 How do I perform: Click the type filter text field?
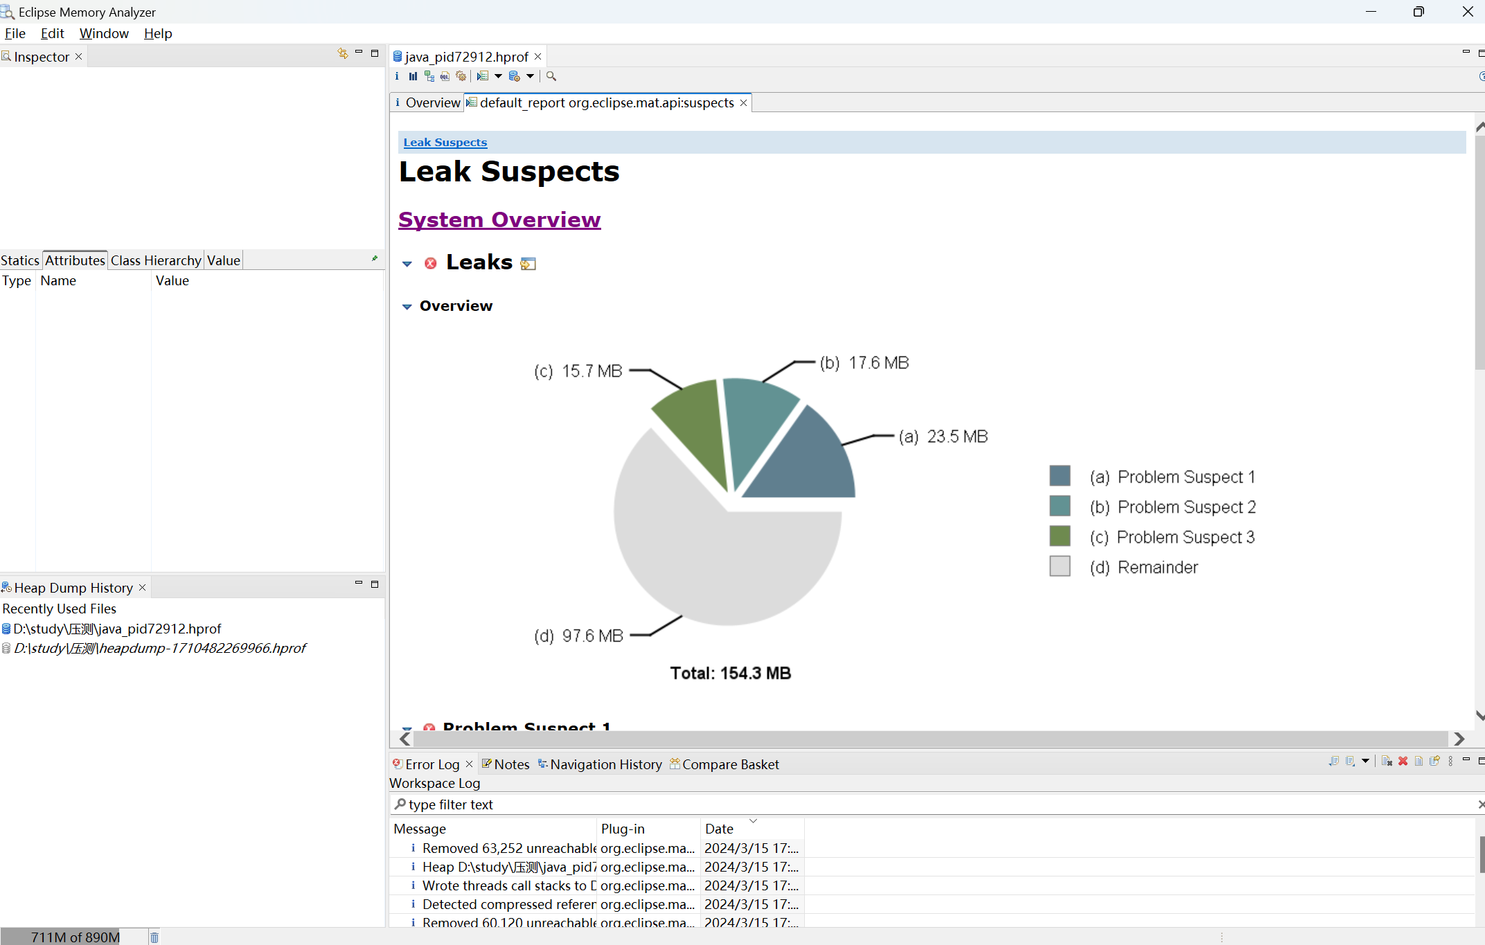(928, 804)
